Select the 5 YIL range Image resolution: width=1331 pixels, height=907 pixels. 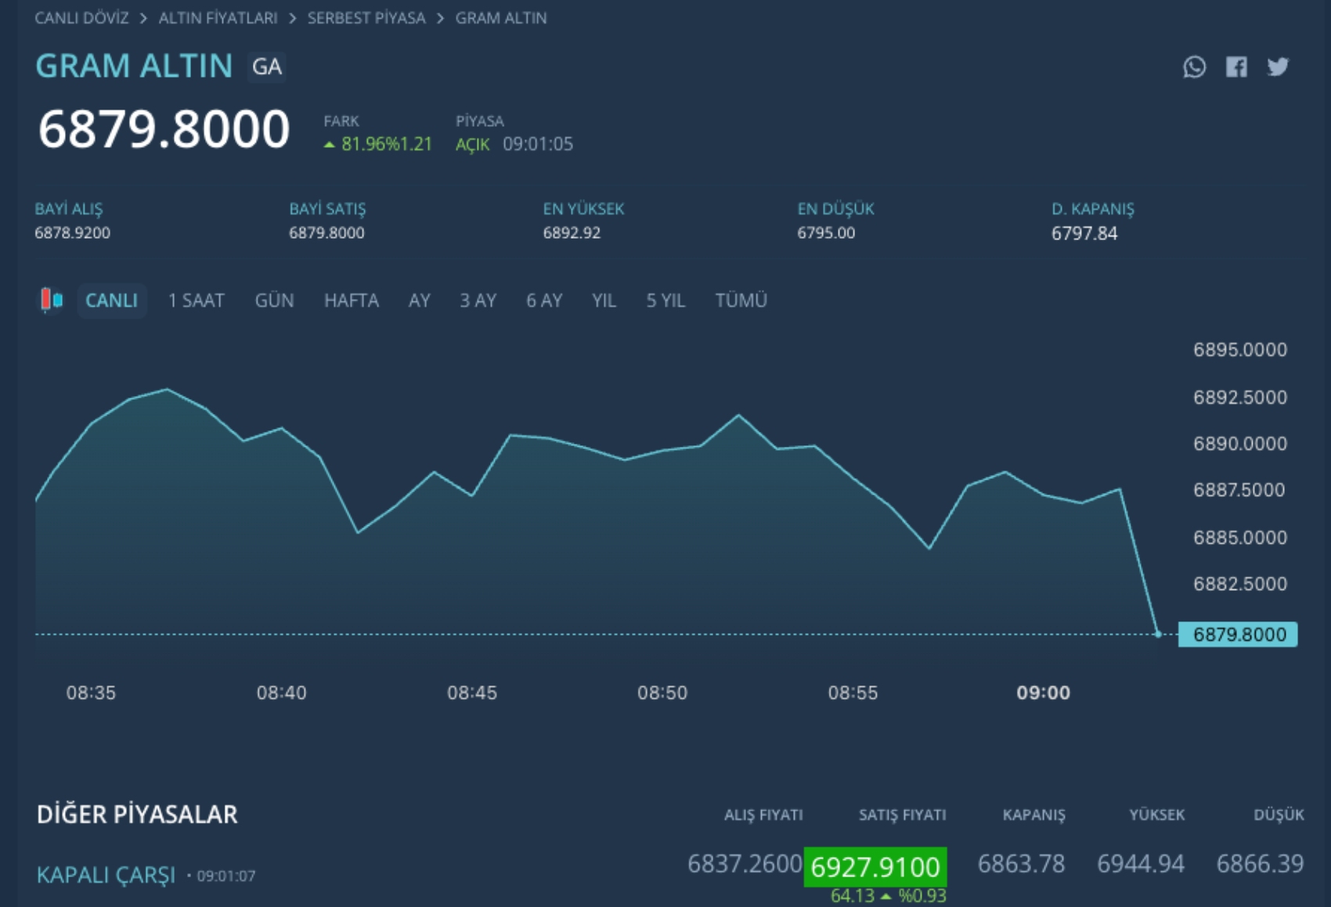coord(665,301)
